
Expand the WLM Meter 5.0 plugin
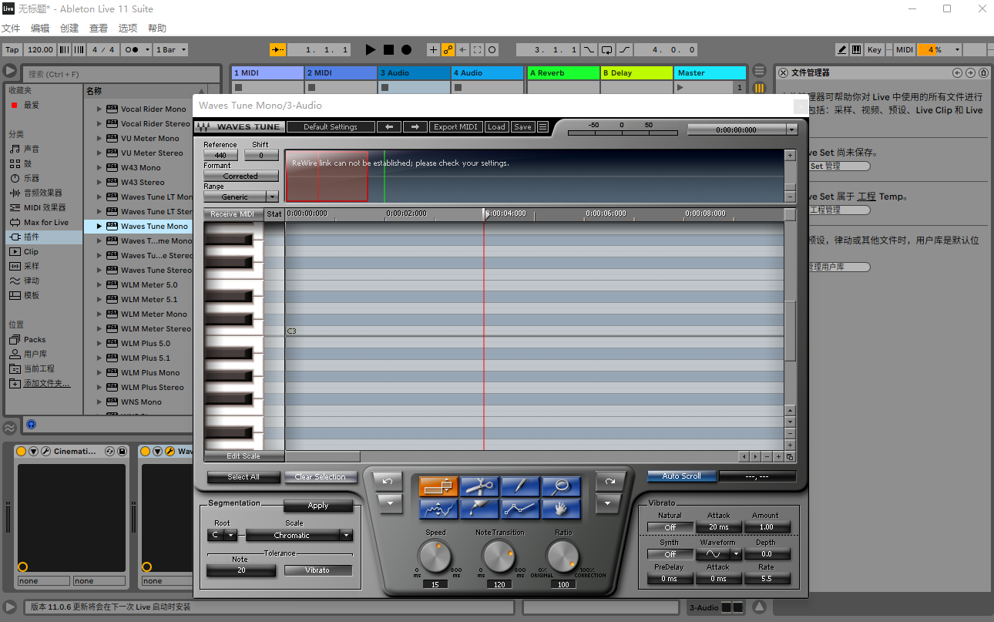pyautogui.click(x=99, y=285)
